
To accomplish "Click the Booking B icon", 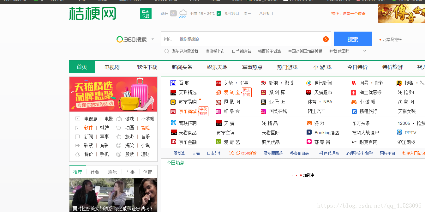I will coord(309,132).
